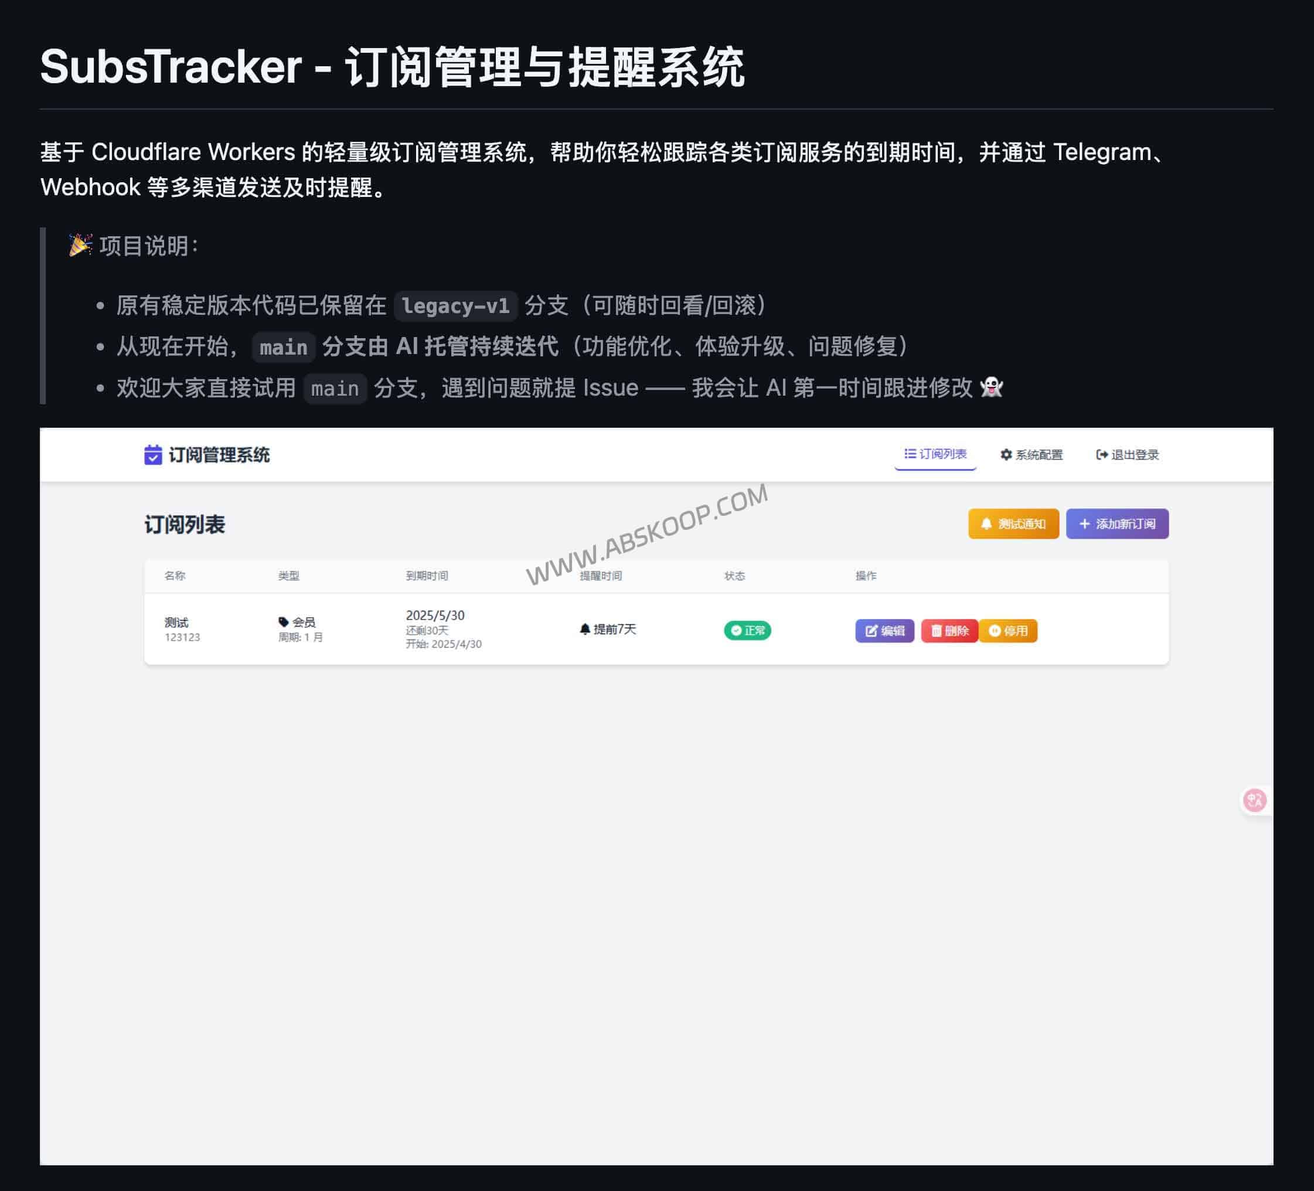Switch to the 订阅列表 tab
Viewport: 1314px width, 1191px height.
pyautogui.click(x=935, y=455)
